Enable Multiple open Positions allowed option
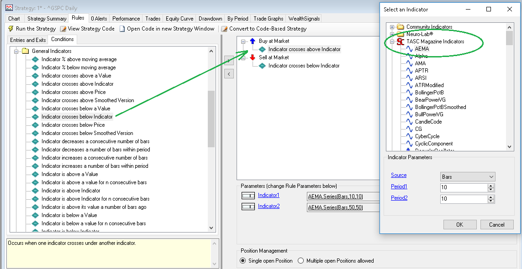 tap(301, 261)
